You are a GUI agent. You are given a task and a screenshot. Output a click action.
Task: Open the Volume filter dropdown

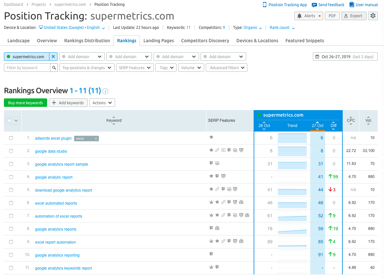(x=191, y=68)
